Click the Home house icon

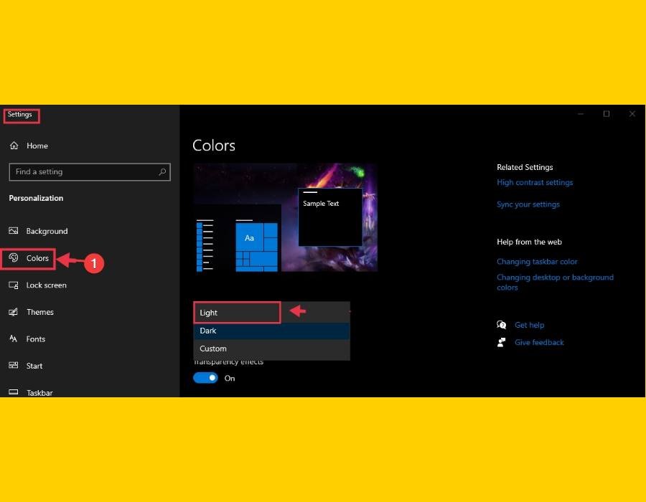[x=14, y=146]
